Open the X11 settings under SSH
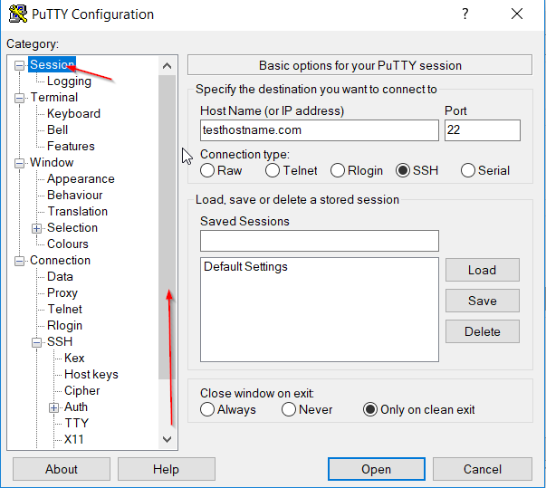546x488 pixels. coord(75,439)
